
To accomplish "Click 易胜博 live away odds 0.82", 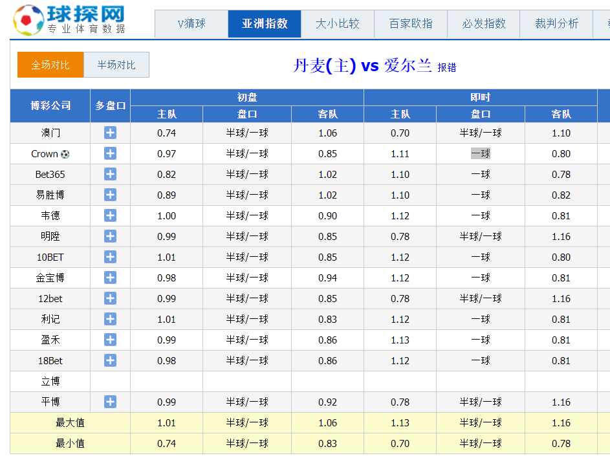I will [x=561, y=195].
